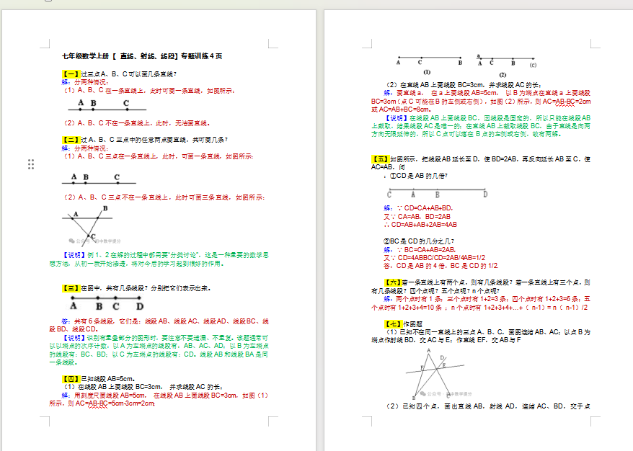
Task: Click the sub-question "②BC是CD的几分之几?"
Action: coord(419,241)
